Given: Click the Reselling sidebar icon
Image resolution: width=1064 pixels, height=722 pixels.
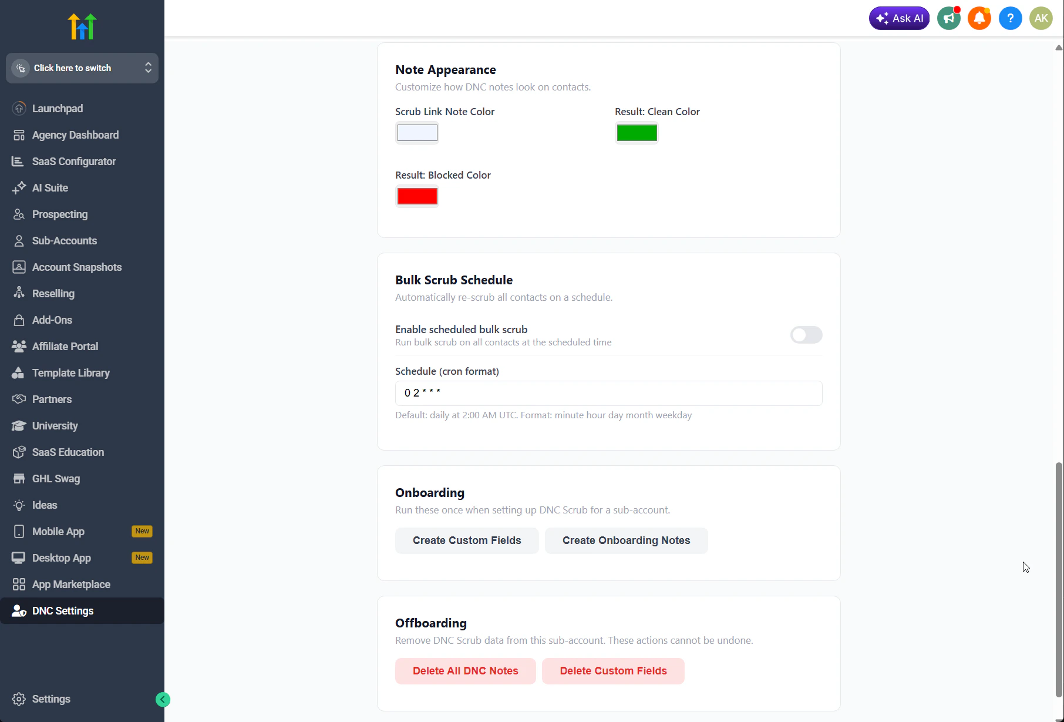Looking at the screenshot, I should (x=19, y=294).
